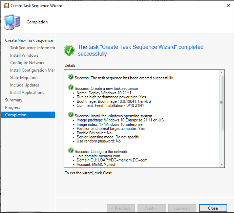Click green check beside 'task sequence has been created'
The width and height of the screenshot is (234, 213).
[x=71, y=77]
